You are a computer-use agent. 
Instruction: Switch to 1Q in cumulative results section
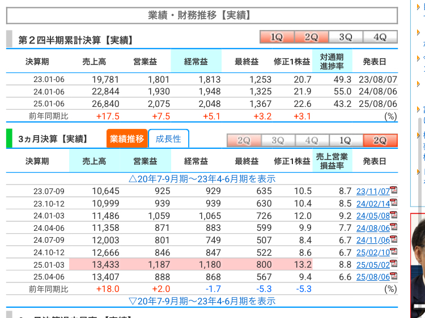(x=277, y=37)
